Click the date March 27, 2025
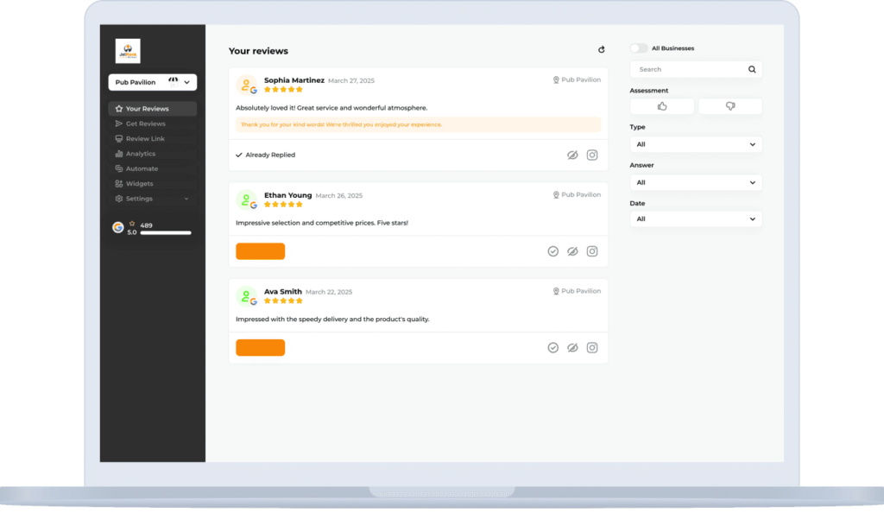 click(351, 81)
